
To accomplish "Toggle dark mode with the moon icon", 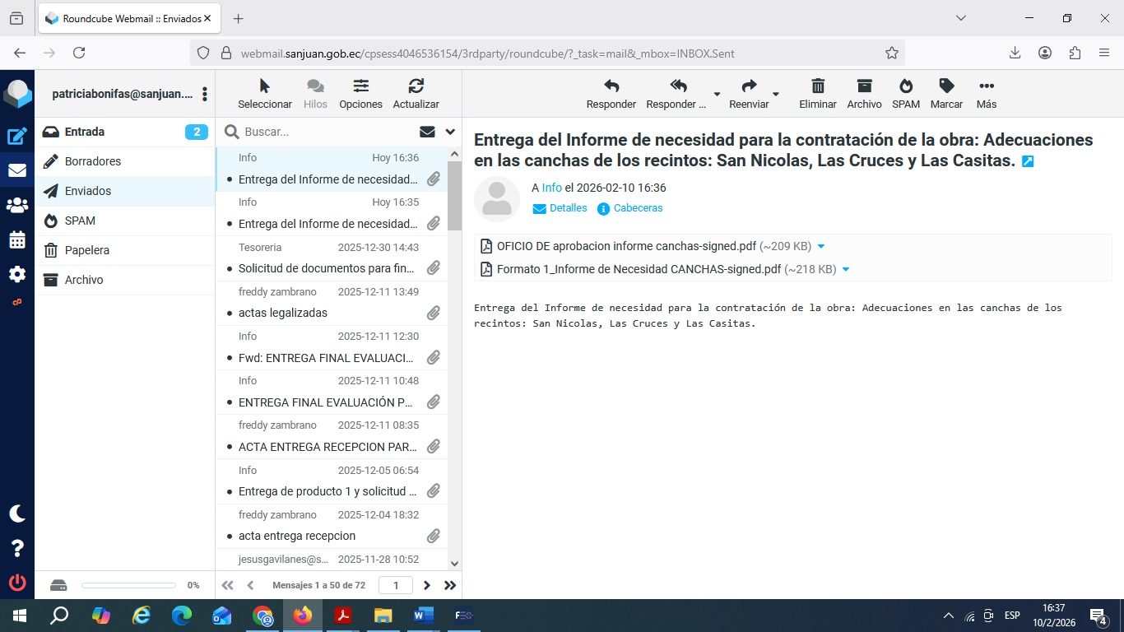I will (16, 513).
